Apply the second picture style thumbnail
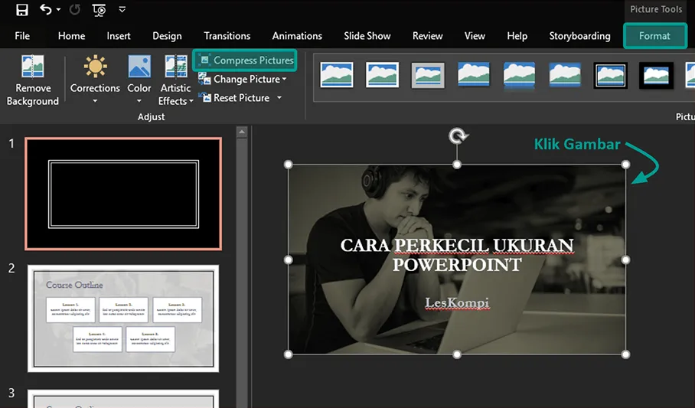The width and height of the screenshot is (695, 408). [382, 74]
